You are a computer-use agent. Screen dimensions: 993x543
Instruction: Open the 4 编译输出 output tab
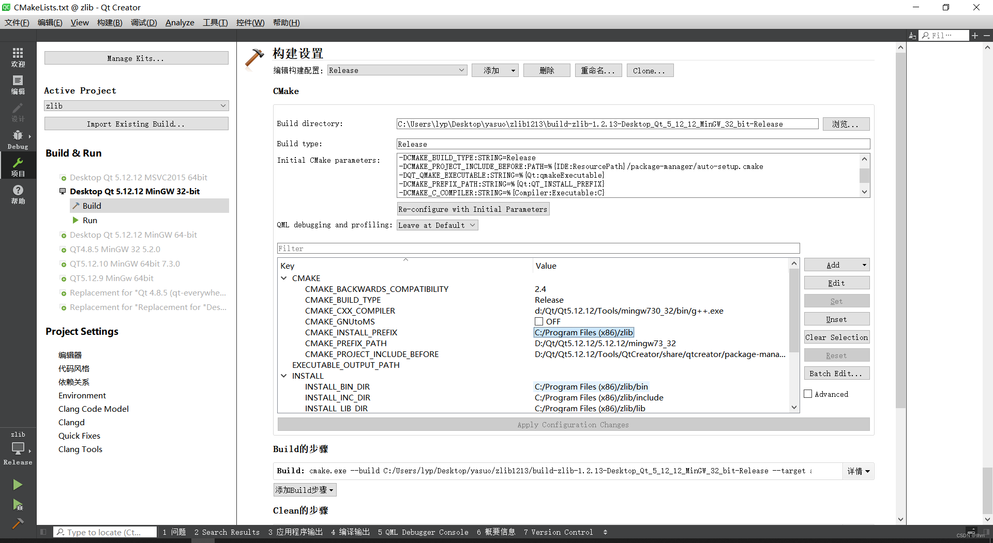click(350, 532)
